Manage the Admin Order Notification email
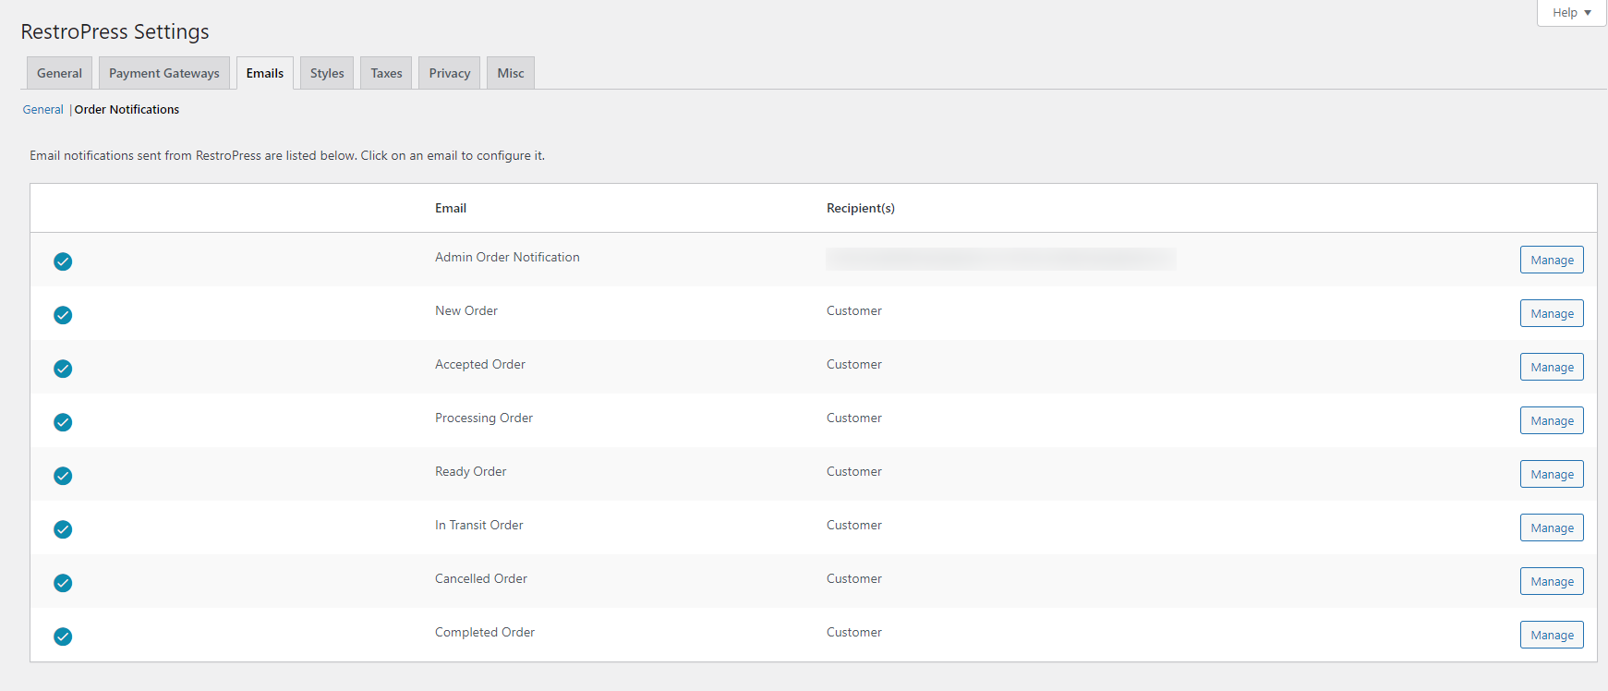The image size is (1608, 691). 1552,260
